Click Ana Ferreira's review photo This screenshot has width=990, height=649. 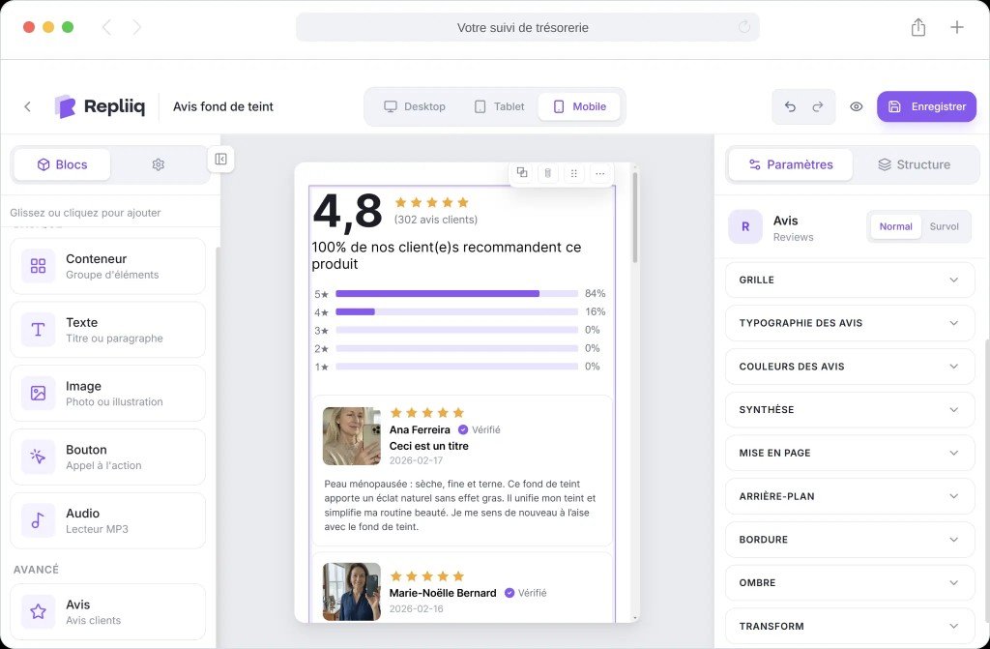351,436
